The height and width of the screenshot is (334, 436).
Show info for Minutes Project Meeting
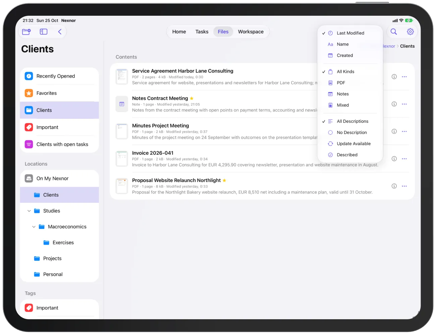(394, 132)
